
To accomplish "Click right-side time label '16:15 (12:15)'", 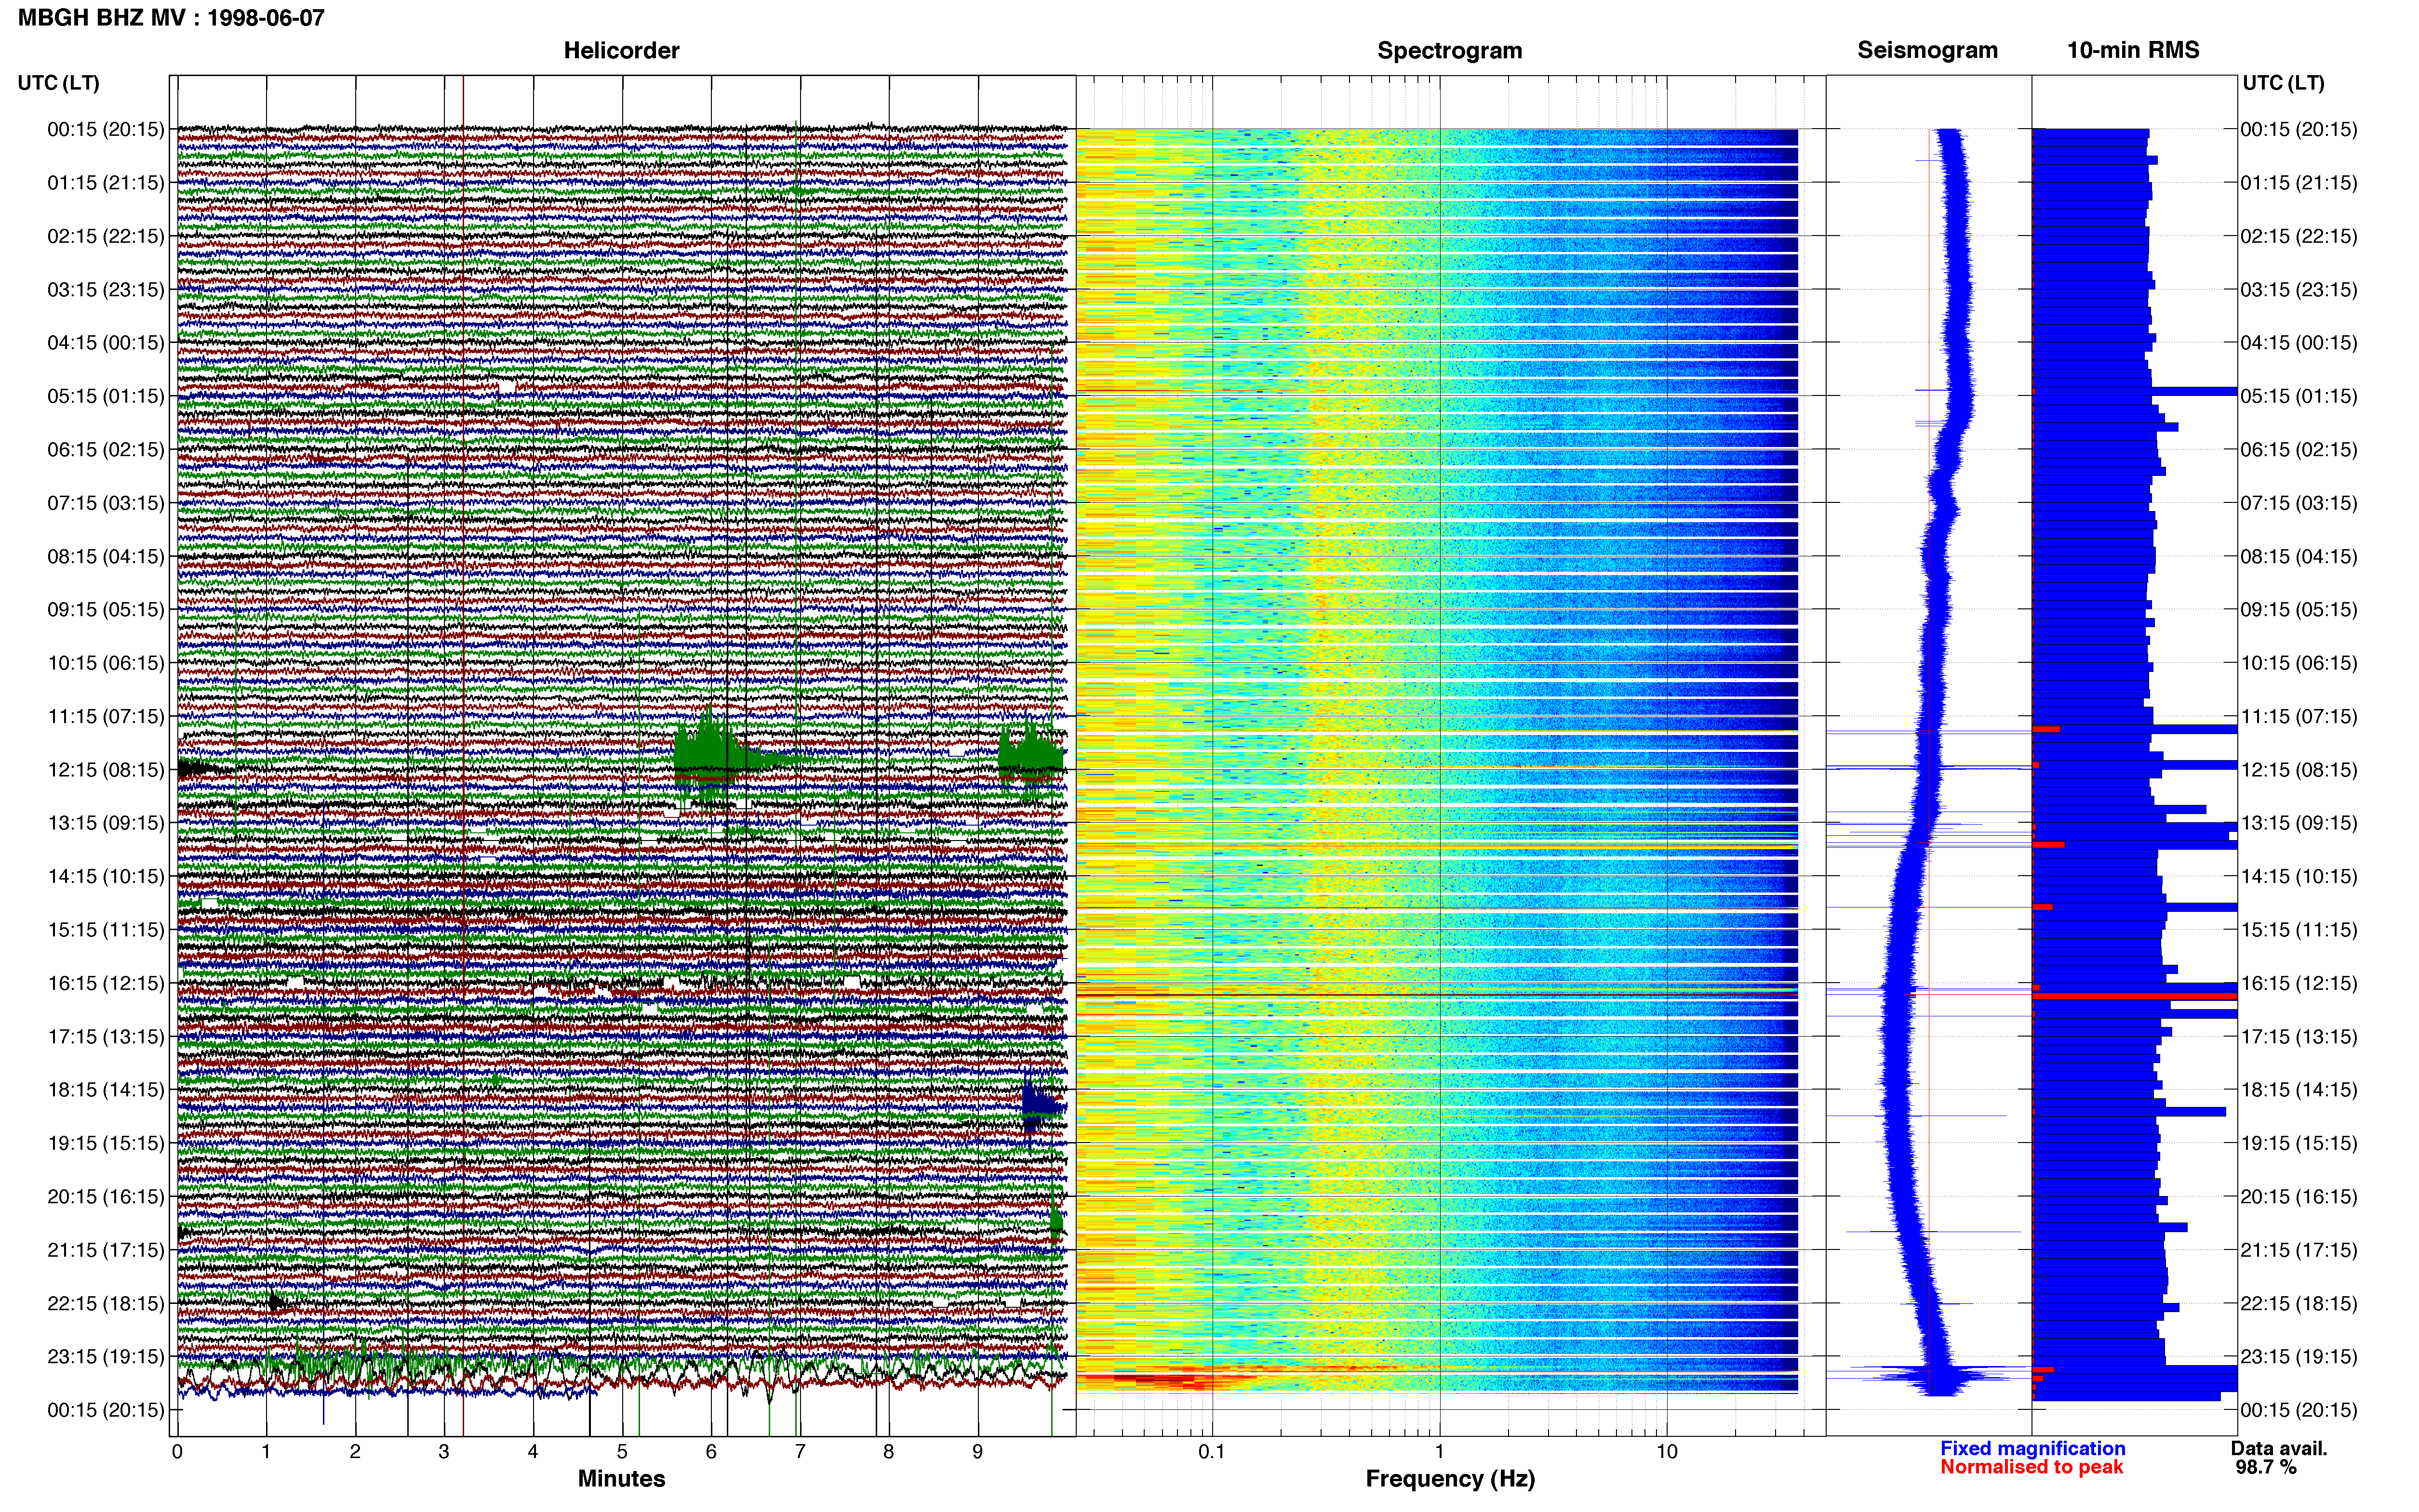I will click(x=2299, y=983).
